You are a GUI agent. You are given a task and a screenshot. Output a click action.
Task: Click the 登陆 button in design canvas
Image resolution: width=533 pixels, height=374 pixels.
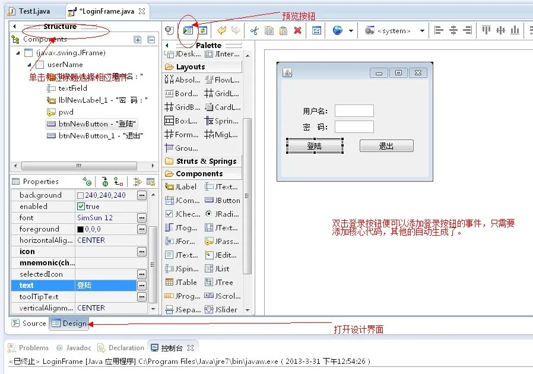pos(315,146)
